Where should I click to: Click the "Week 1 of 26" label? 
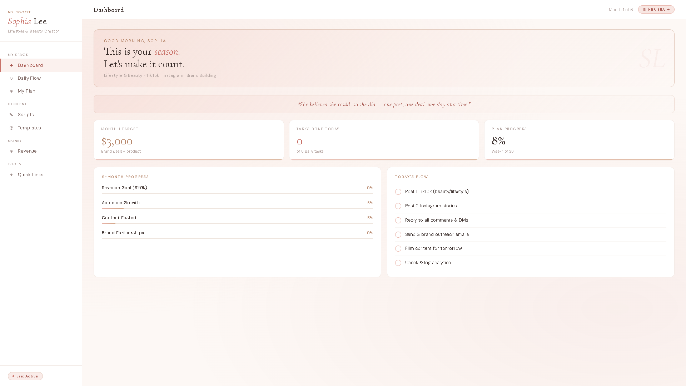(502, 152)
